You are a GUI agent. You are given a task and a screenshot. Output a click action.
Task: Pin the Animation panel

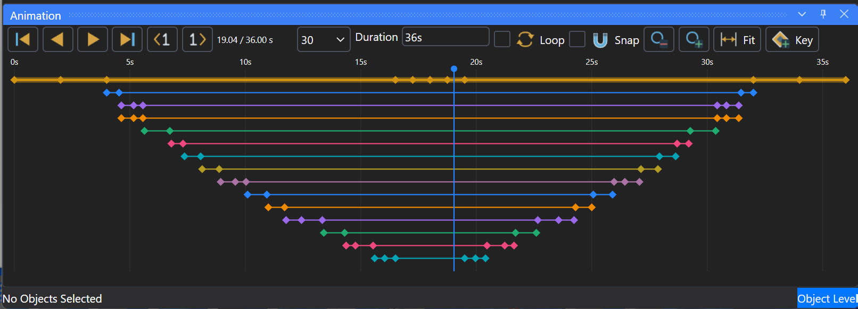pos(823,14)
